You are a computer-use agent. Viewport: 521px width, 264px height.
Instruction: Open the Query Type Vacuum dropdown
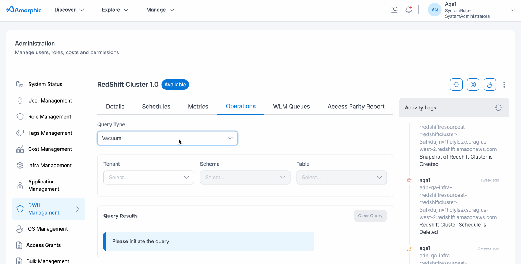[167, 138]
